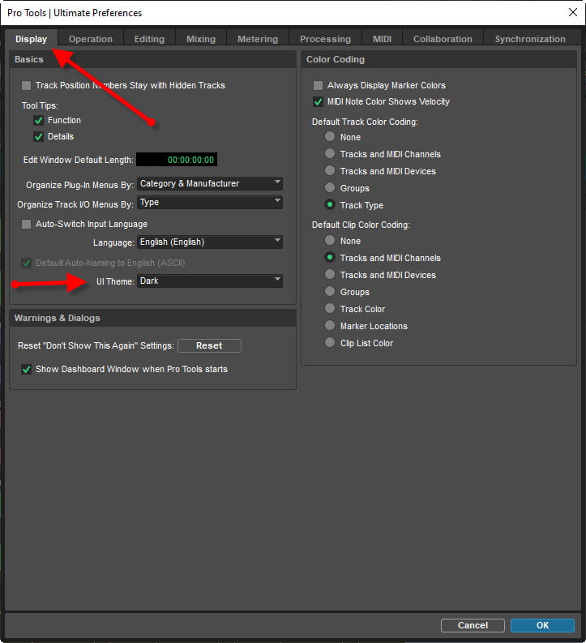
Task: Open the Collaboration tab
Action: pyautogui.click(x=443, y=39)
